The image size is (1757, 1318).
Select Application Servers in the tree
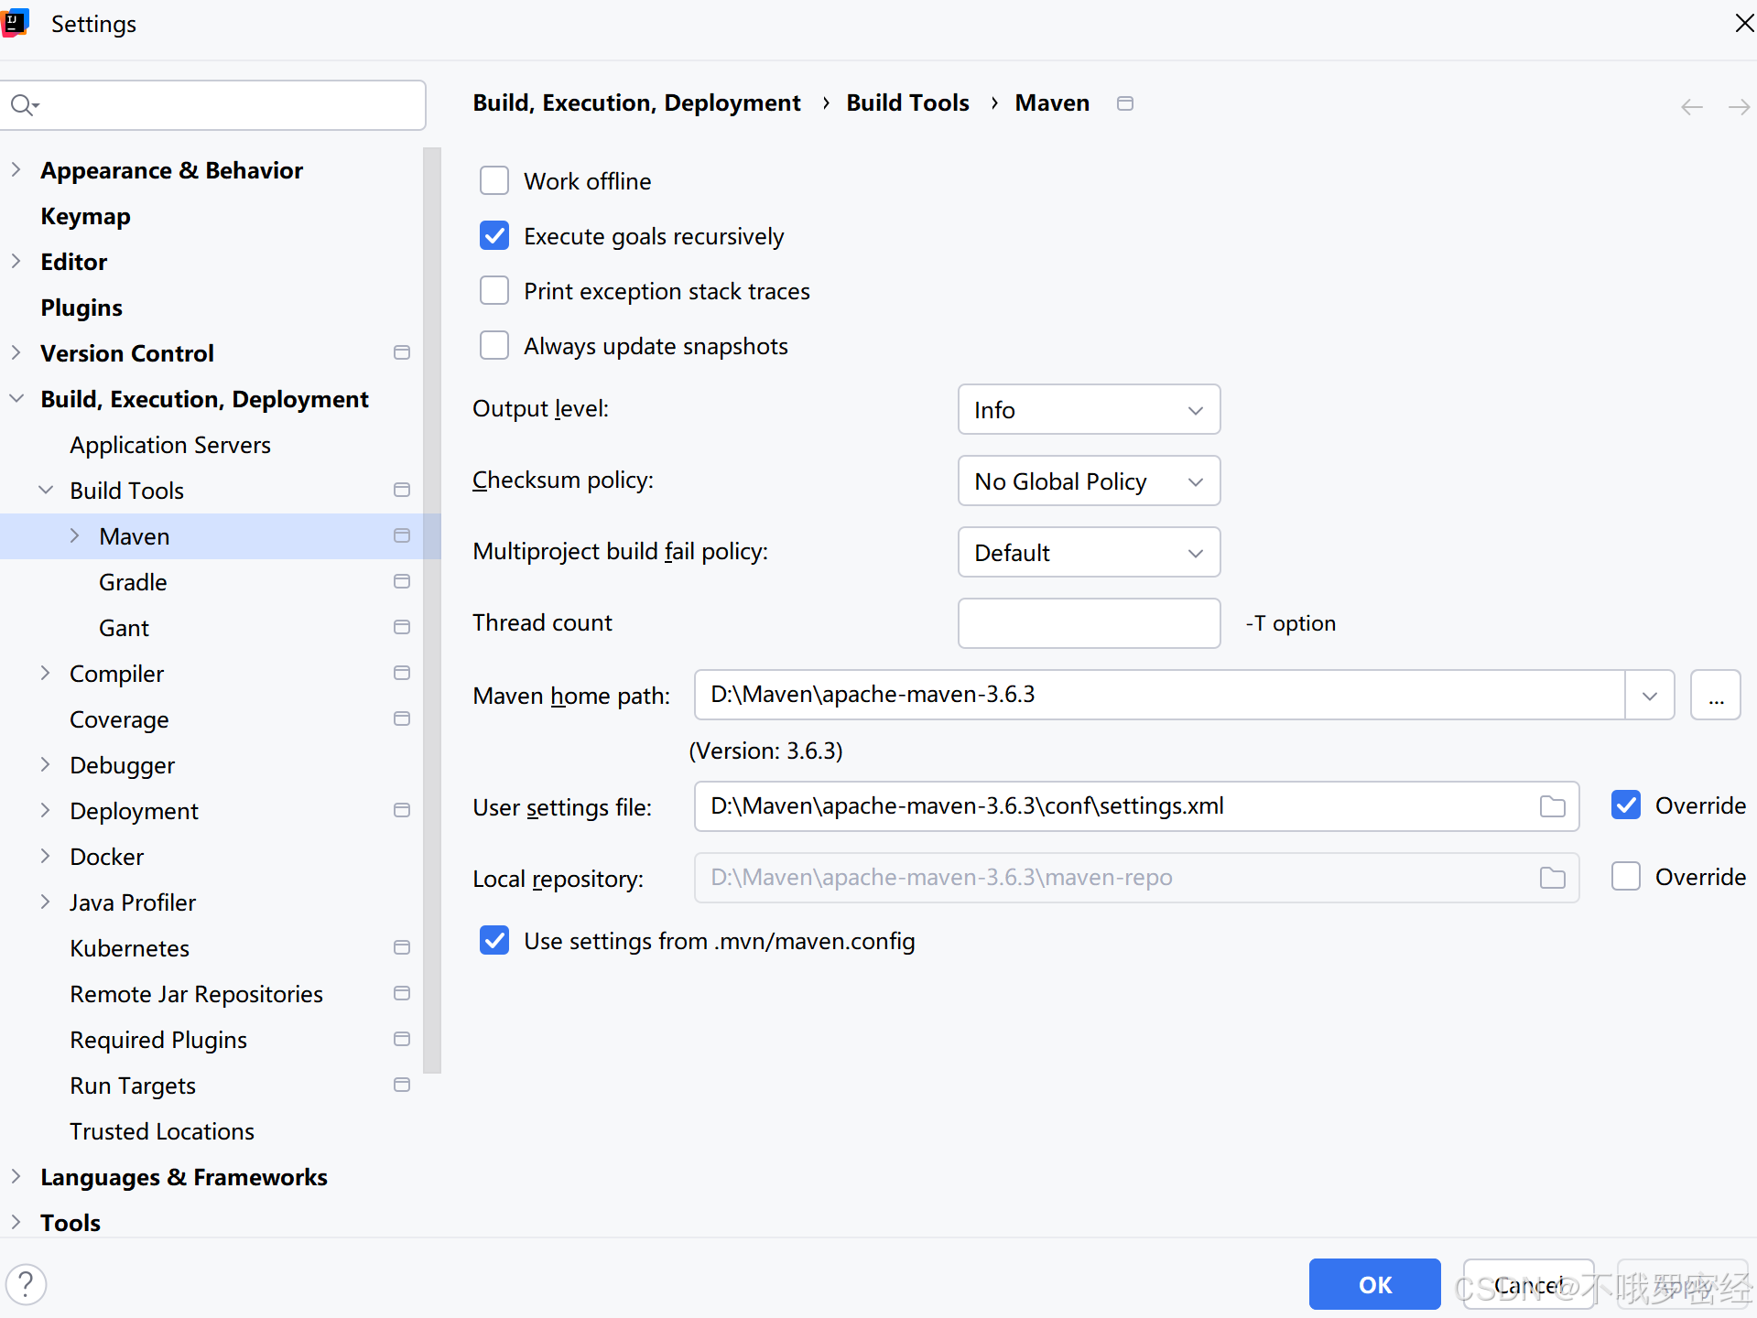click(170, 445)
